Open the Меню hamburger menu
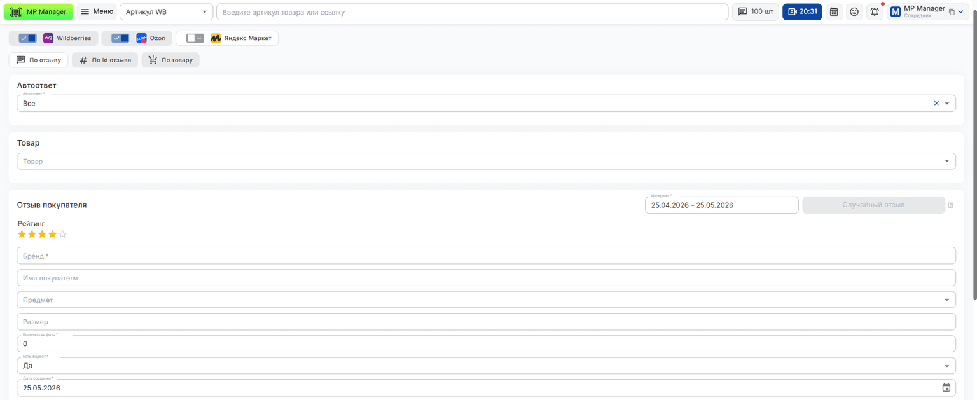Viewport: 977px width, 400px height. tap(97, 11)
